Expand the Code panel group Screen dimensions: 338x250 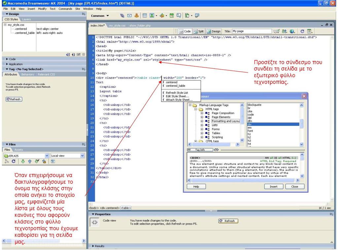[7, 59]
